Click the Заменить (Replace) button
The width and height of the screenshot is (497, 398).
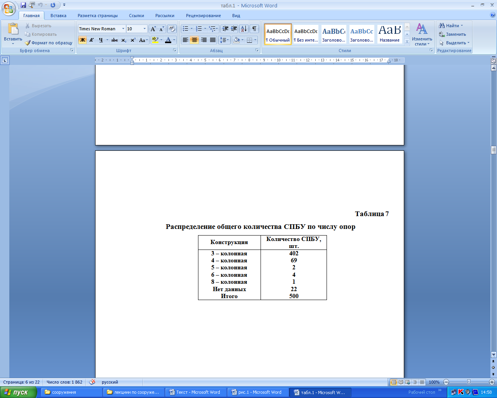point(452,34)
